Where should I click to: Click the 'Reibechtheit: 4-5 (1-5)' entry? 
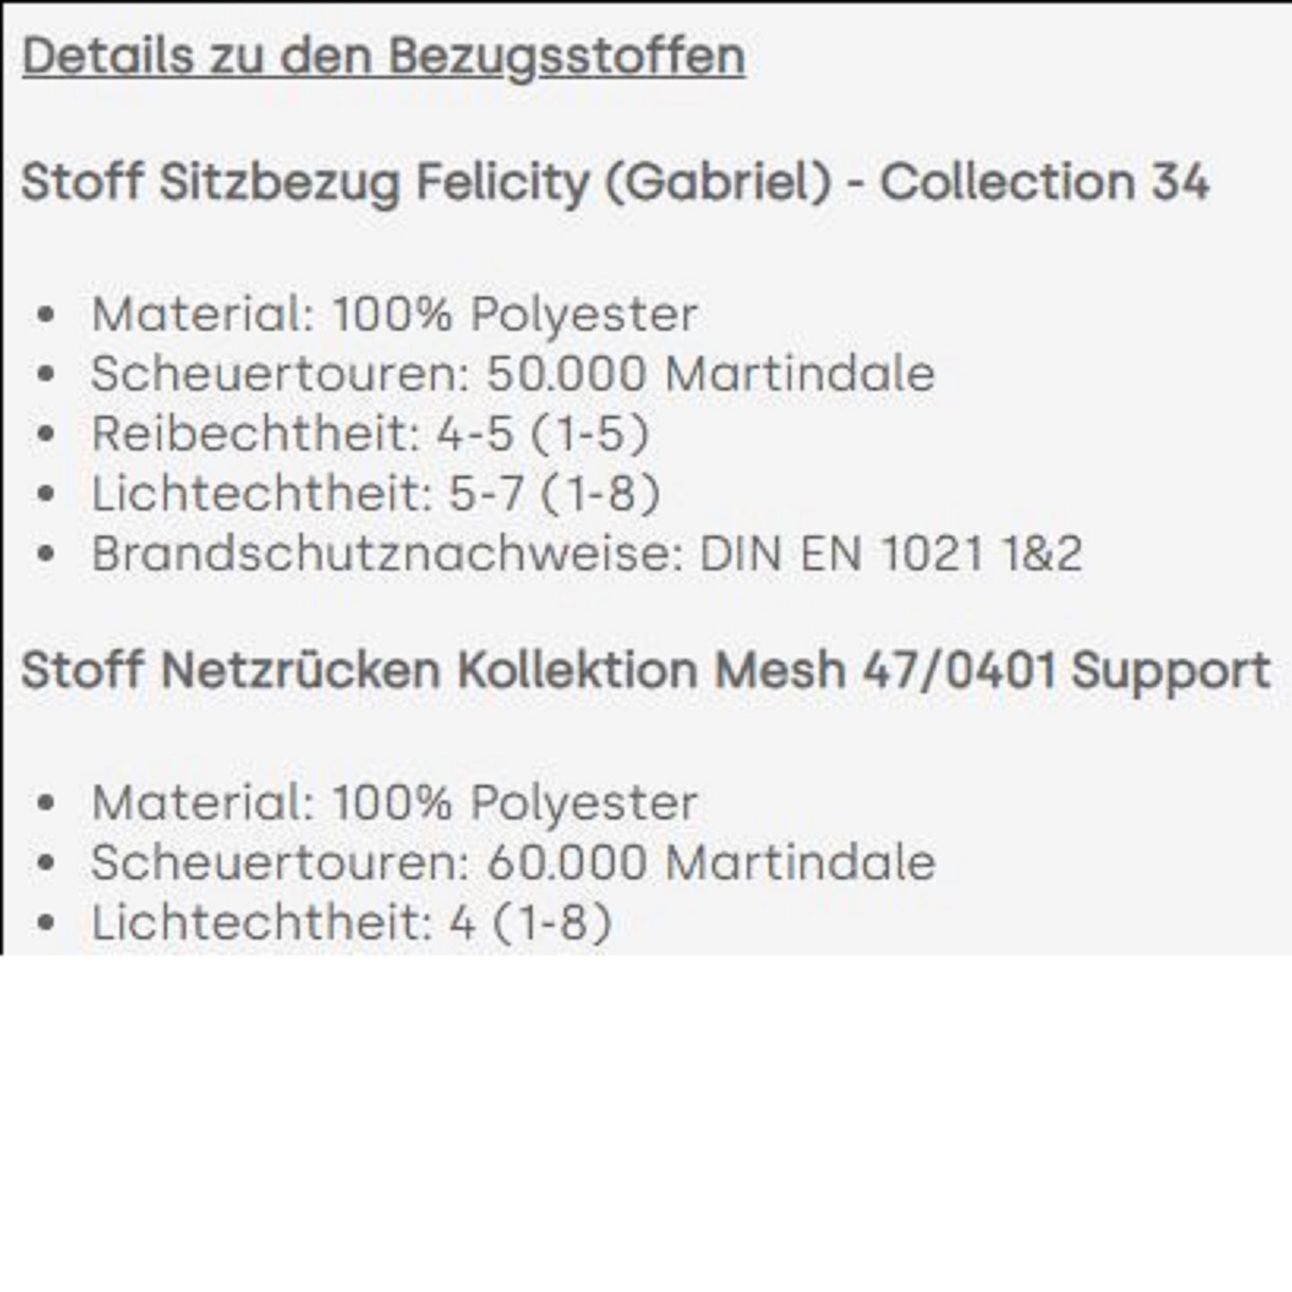[370, 434]
